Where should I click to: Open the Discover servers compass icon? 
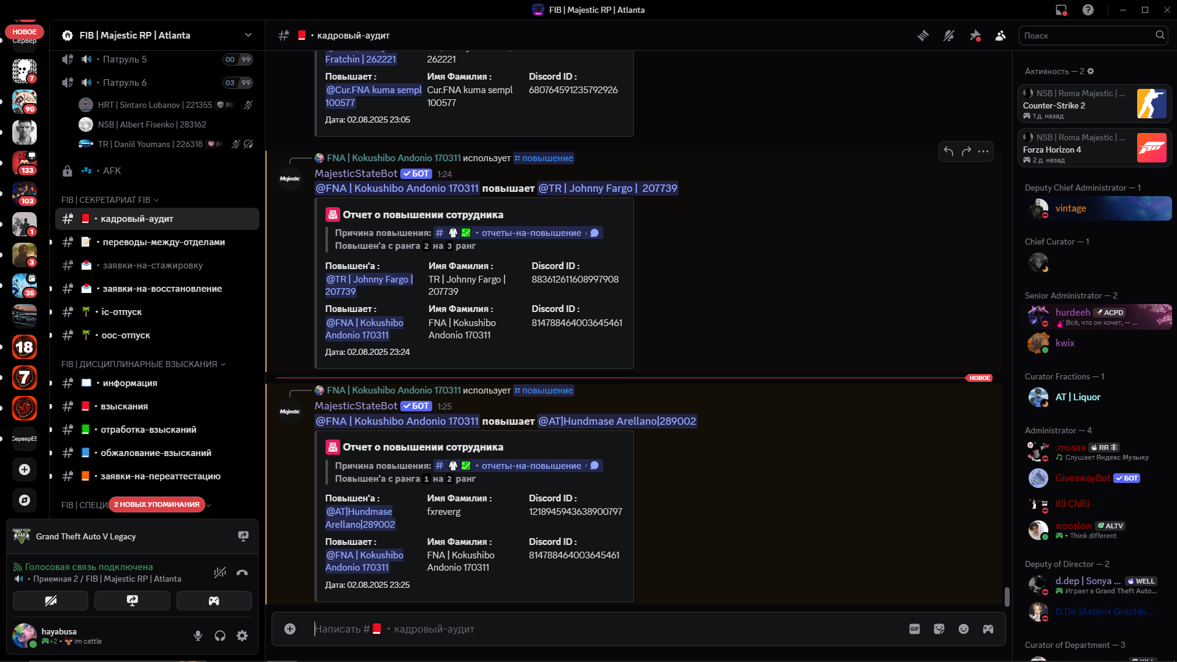pos(25,500)
